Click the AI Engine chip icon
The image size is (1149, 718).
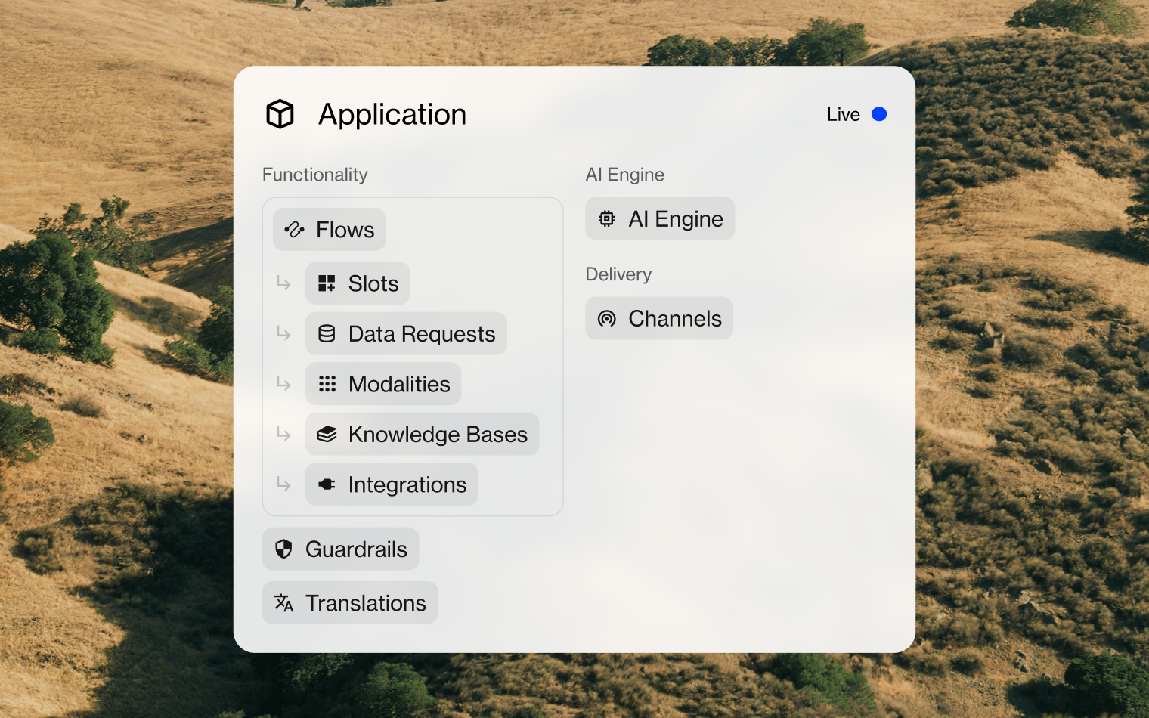coord(606,219)
